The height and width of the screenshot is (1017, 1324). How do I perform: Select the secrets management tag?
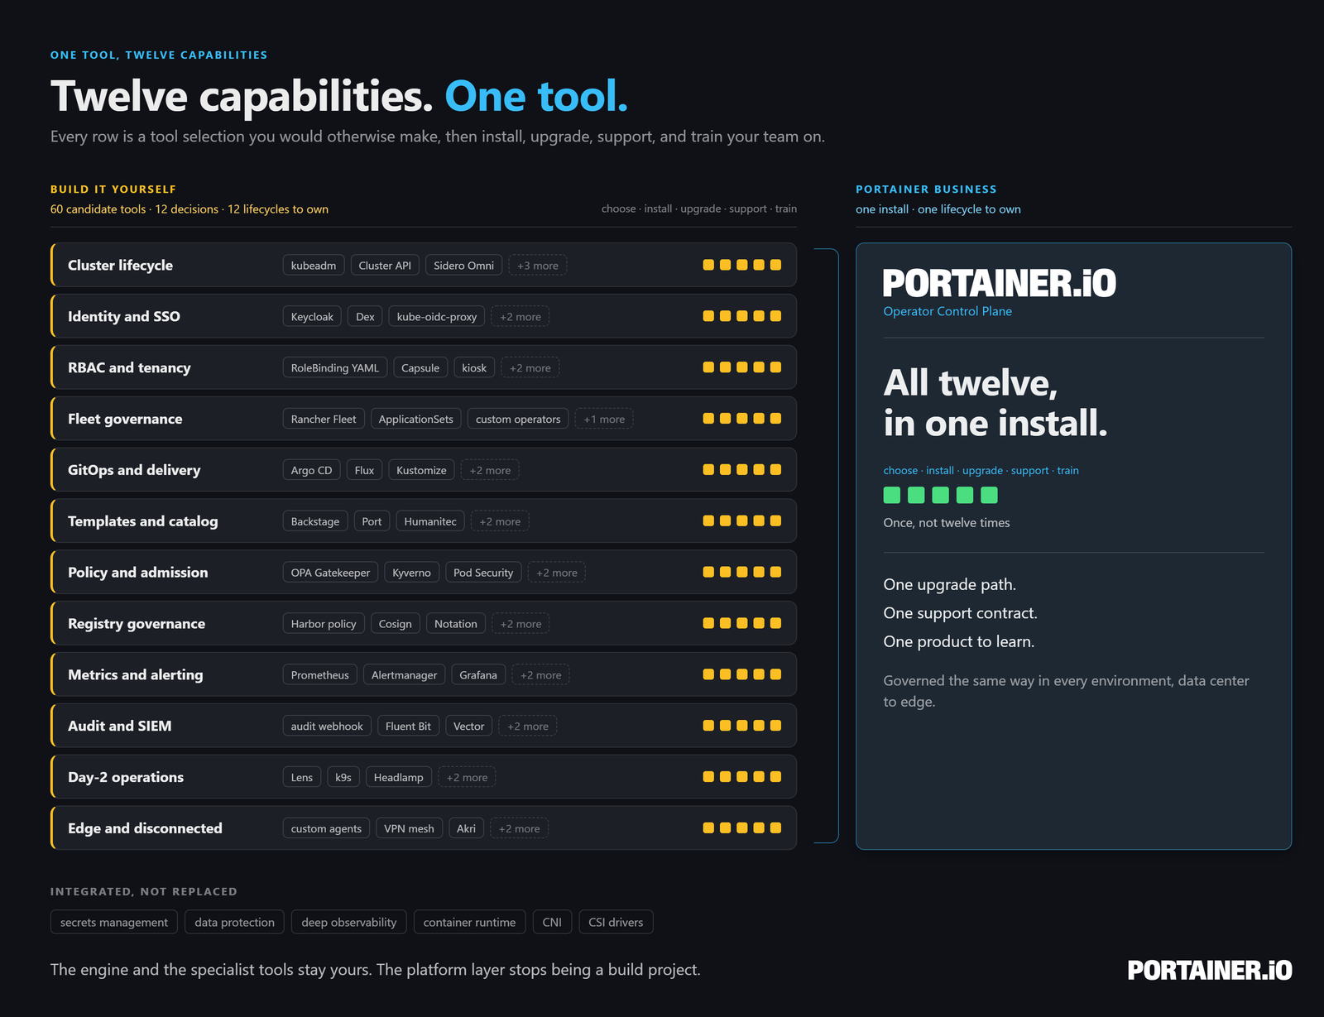click(x=113, y=922)
